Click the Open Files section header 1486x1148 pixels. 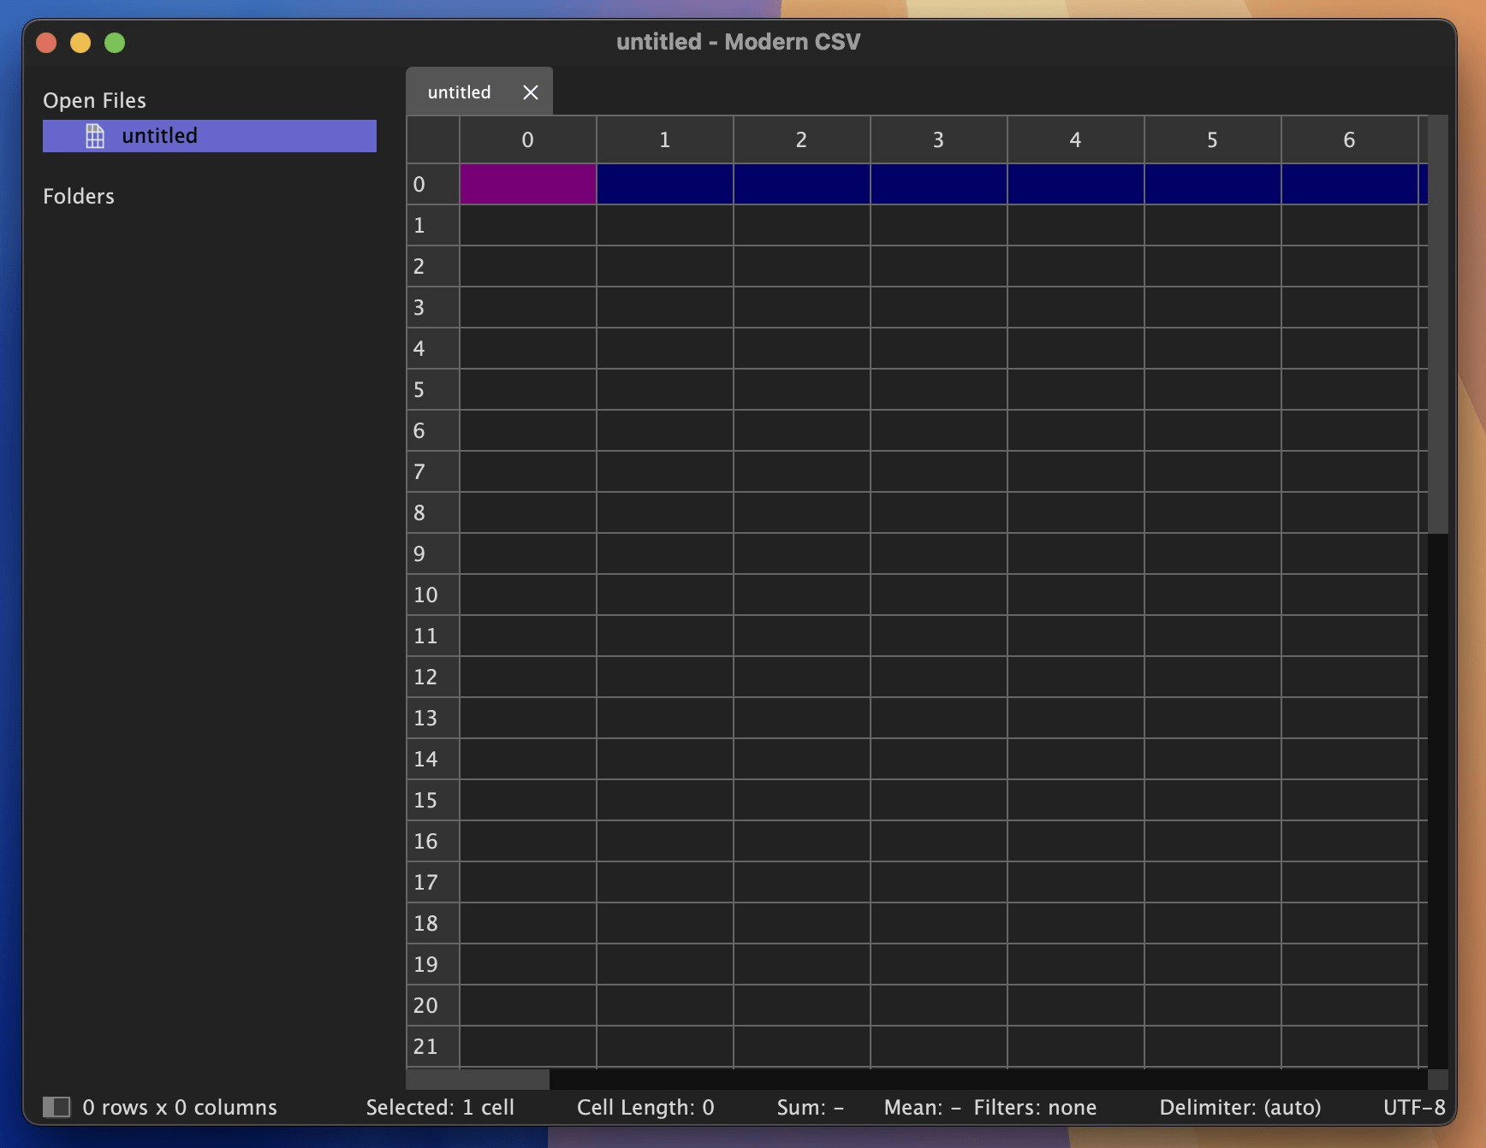point(94,99)
